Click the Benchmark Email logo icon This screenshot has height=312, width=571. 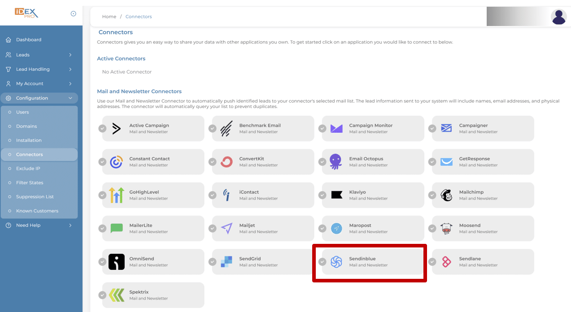[x=227, y=129]
